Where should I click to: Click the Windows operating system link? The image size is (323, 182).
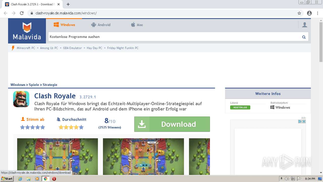280,107
